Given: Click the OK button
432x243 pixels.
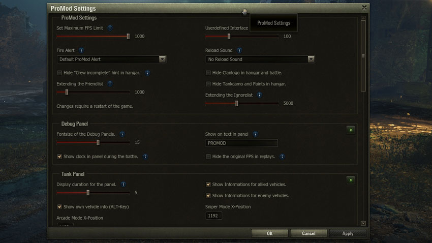Looking at the screenshot, I should 270,233.
